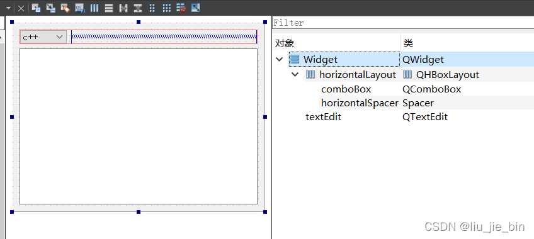Viewport: 534px width, 239px height.
Task: Select the horizontal spacer on the form
Action: [164, 36]
